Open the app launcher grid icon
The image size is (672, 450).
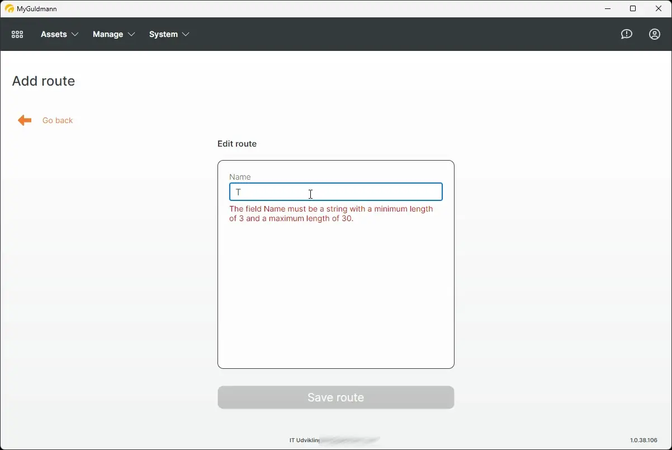(x=17, y=34)
